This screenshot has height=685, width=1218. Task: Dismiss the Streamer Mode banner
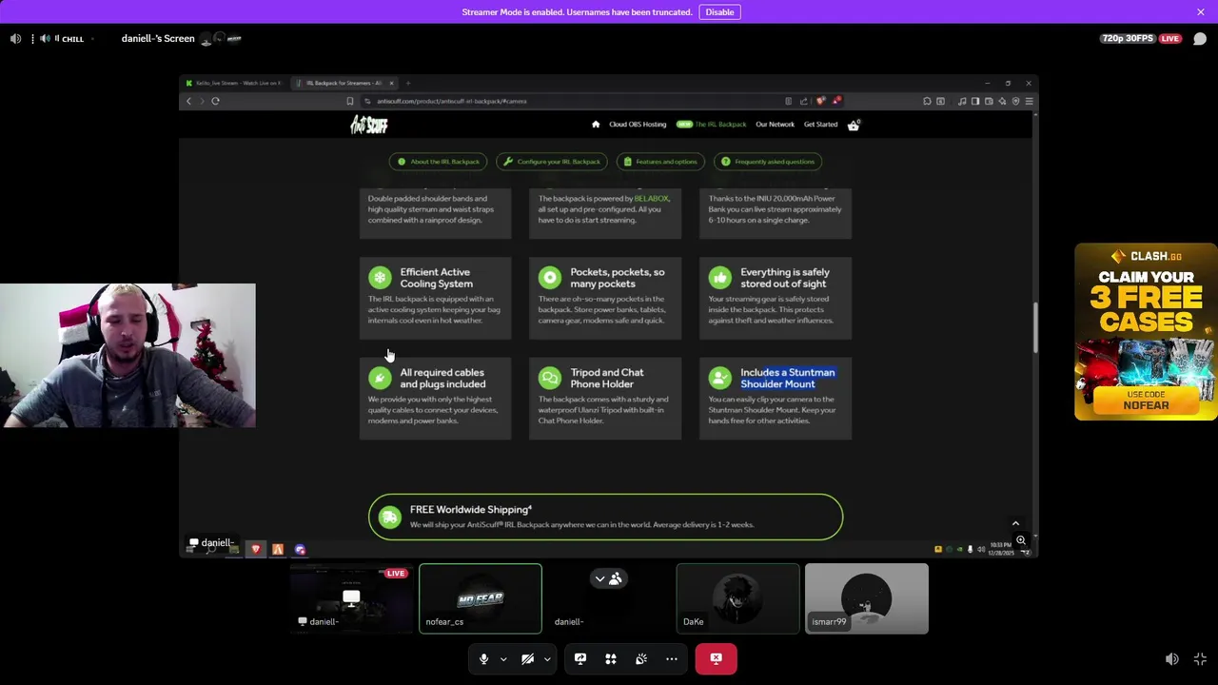[x=1201, y=11]
